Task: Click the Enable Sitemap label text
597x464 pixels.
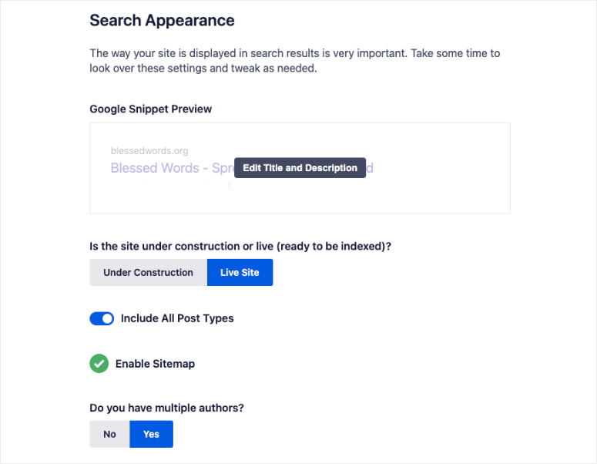Action: click(x=155, y=364)
